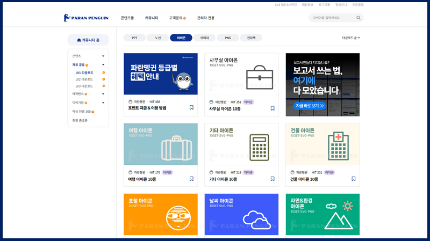Bookmark the 건물 아이콘 10종 post
430x241 pixels.
(x=354, y=179)
